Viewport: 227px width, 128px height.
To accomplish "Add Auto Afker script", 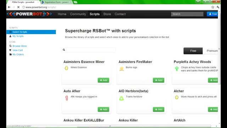I will tap(103, 110).
